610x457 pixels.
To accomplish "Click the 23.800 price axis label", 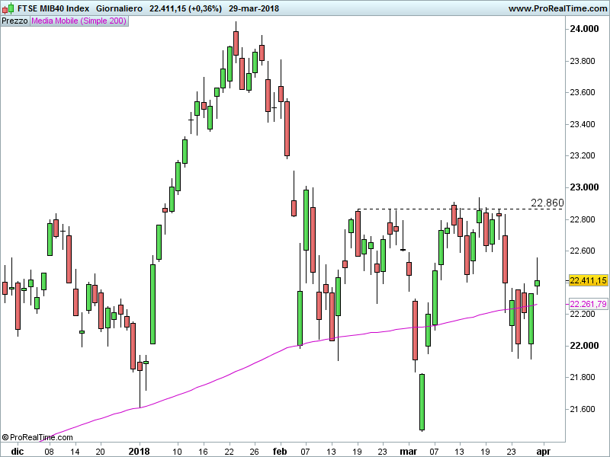I will (583, 61).
